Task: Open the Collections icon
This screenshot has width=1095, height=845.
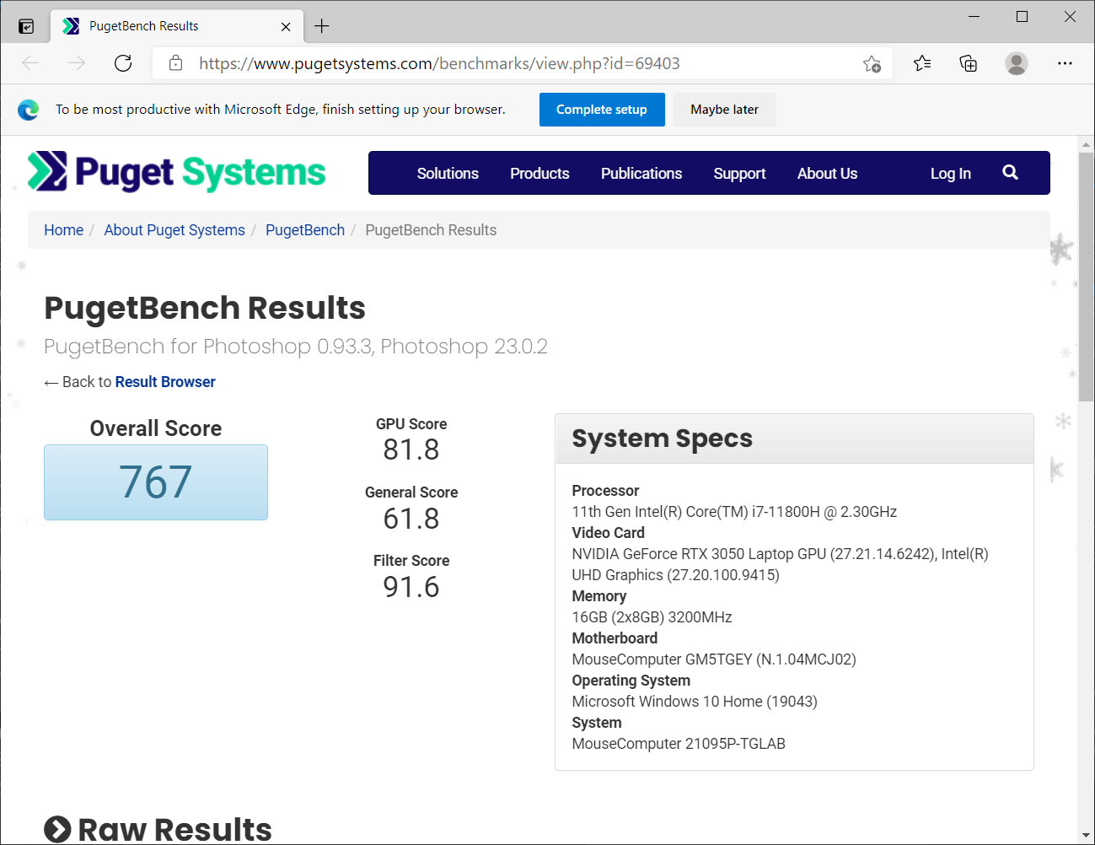Action: [x=969, y=63]
